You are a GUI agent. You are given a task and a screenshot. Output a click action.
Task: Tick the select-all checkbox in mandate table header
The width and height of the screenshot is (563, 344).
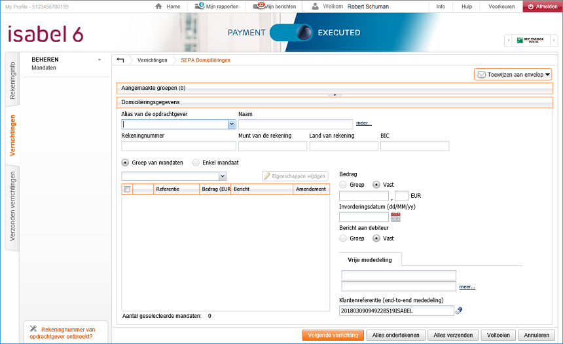pyautogui.click(x=127, y=189)
